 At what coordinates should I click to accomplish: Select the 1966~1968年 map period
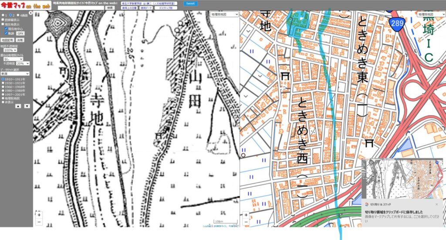coord(3,87)
